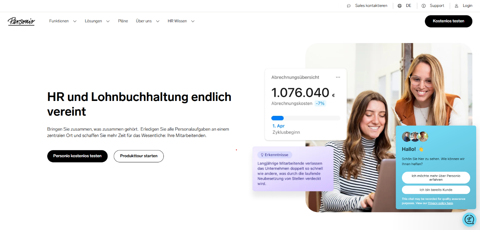
Task: Click the blue progress bar on the billing card
Action: click(277, 118)
